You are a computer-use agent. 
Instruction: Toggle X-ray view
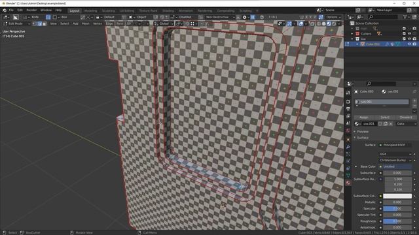click(312, 23)
